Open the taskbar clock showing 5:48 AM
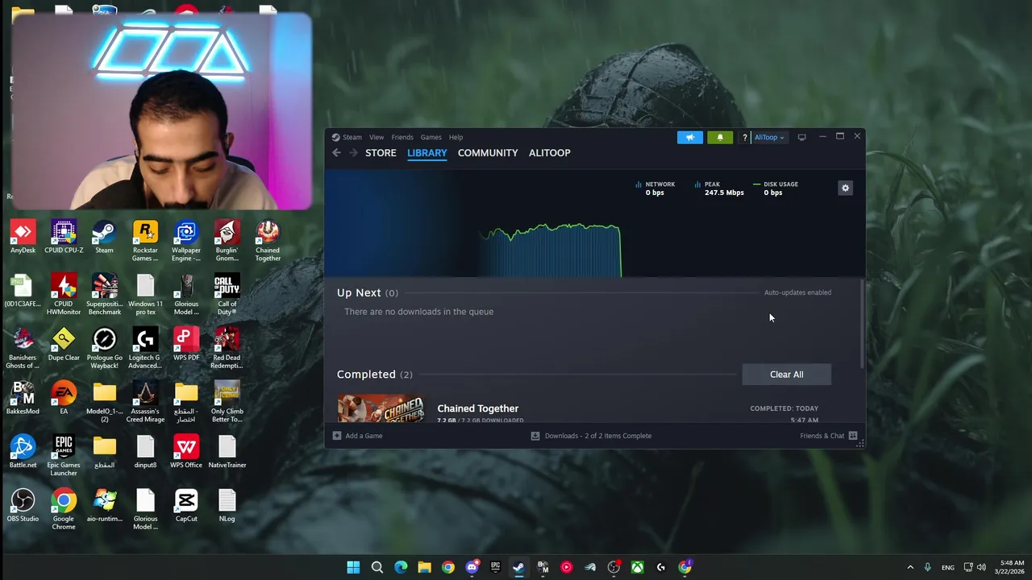The width and height of the screenshot is (1032, 580). (x=1010, y=567)
